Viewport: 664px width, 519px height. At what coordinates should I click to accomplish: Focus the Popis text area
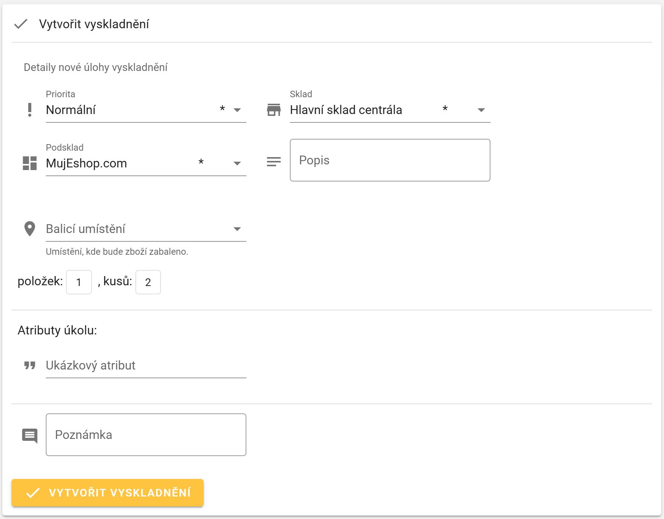390,160
